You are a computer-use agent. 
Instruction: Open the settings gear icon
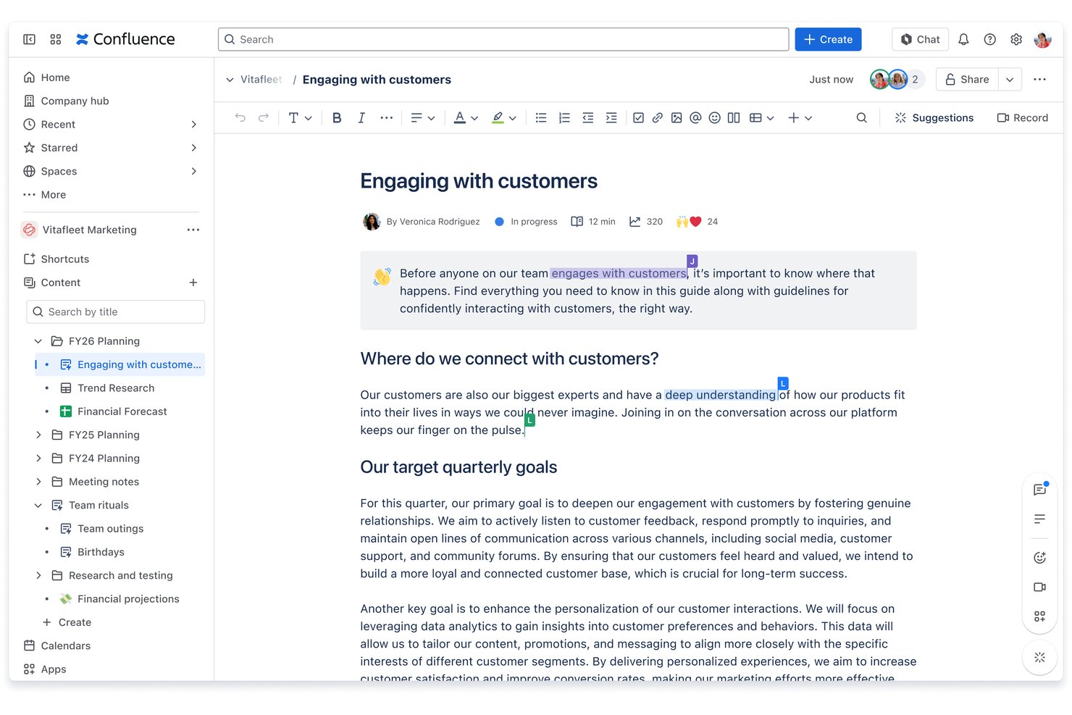point(1016,39)
